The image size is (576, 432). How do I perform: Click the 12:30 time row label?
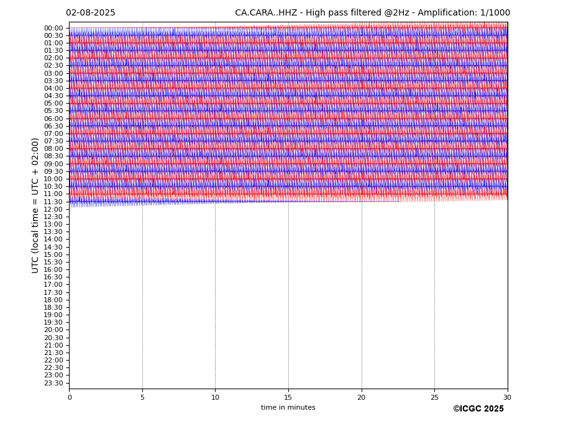tap(53, 217)
